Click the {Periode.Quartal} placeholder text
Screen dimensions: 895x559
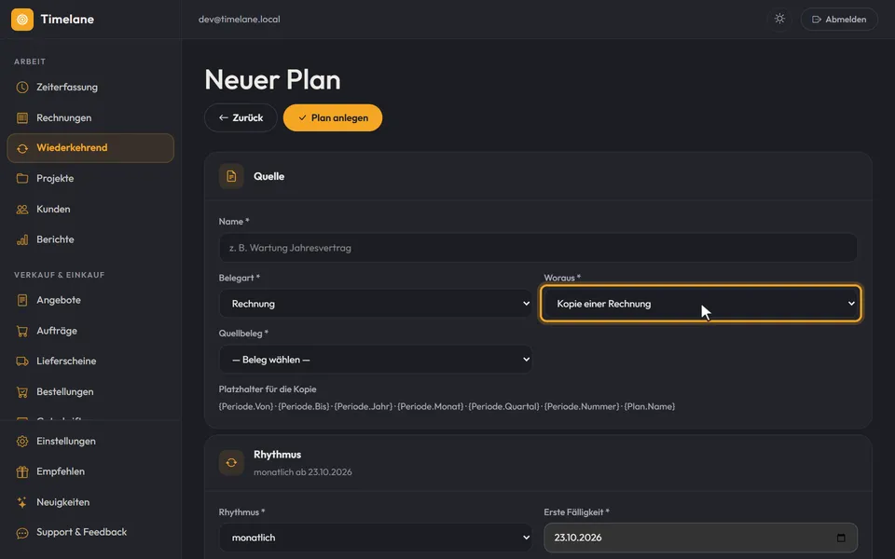[504, 407]
